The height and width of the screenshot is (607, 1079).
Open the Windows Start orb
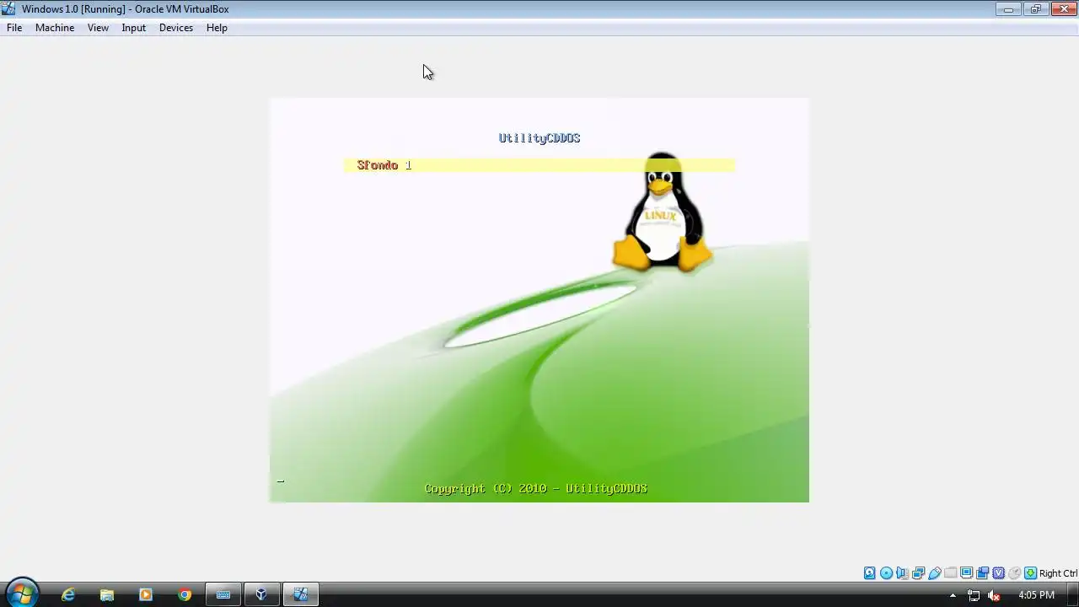(x=22, y=594)
